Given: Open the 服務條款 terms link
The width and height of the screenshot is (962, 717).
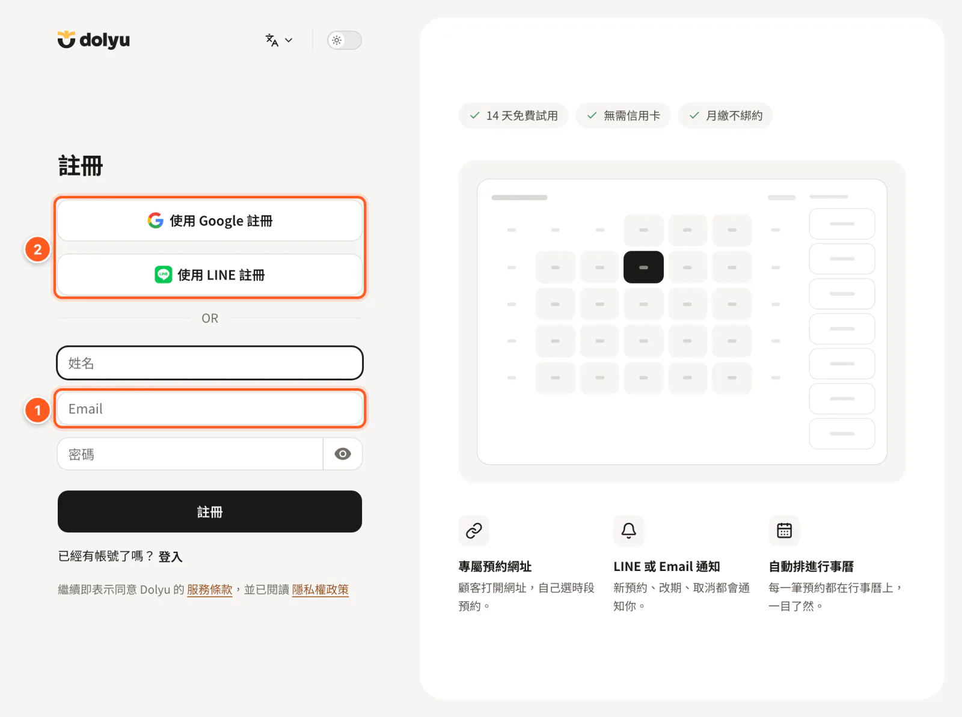Looking at the screenshot, I should point(210,590).
